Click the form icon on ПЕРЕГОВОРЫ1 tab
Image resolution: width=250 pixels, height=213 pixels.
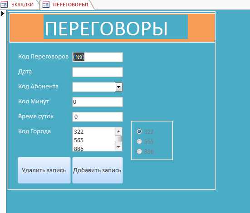46,4
